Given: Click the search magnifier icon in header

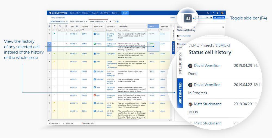Looking at the screenshot, I should [208, 13].
